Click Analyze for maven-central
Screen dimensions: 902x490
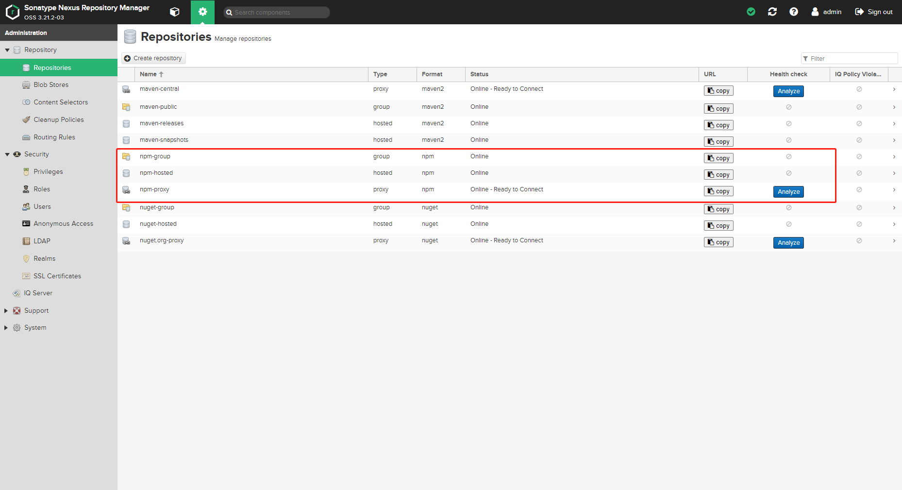coord(788,91)
